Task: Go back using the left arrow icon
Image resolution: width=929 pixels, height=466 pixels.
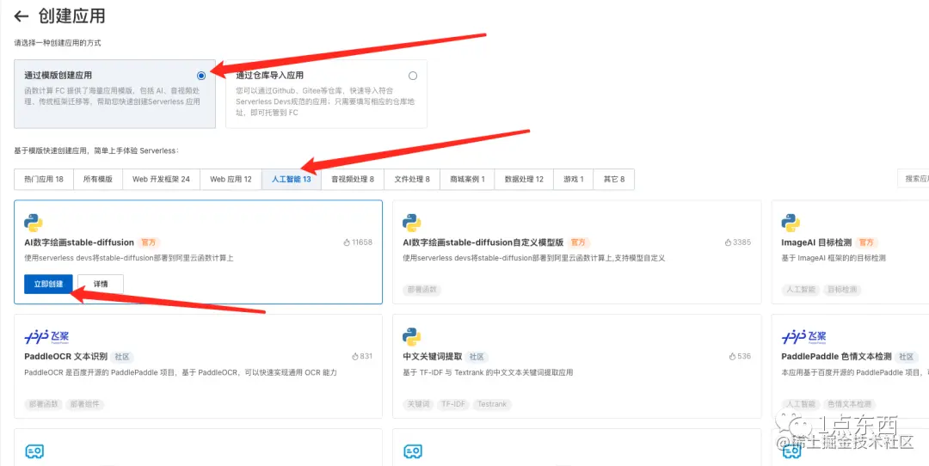Action: click(22, 16)
